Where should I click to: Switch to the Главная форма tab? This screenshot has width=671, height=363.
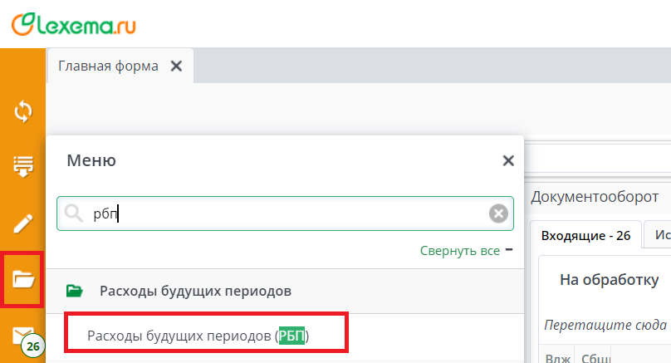tap(108, 66)
